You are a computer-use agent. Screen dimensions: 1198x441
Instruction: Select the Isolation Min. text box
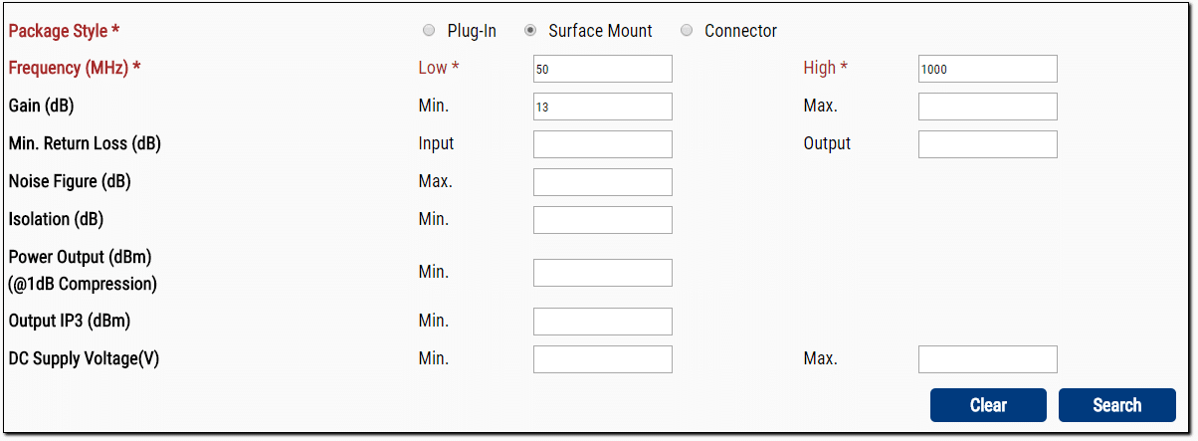tap(603, 220)
